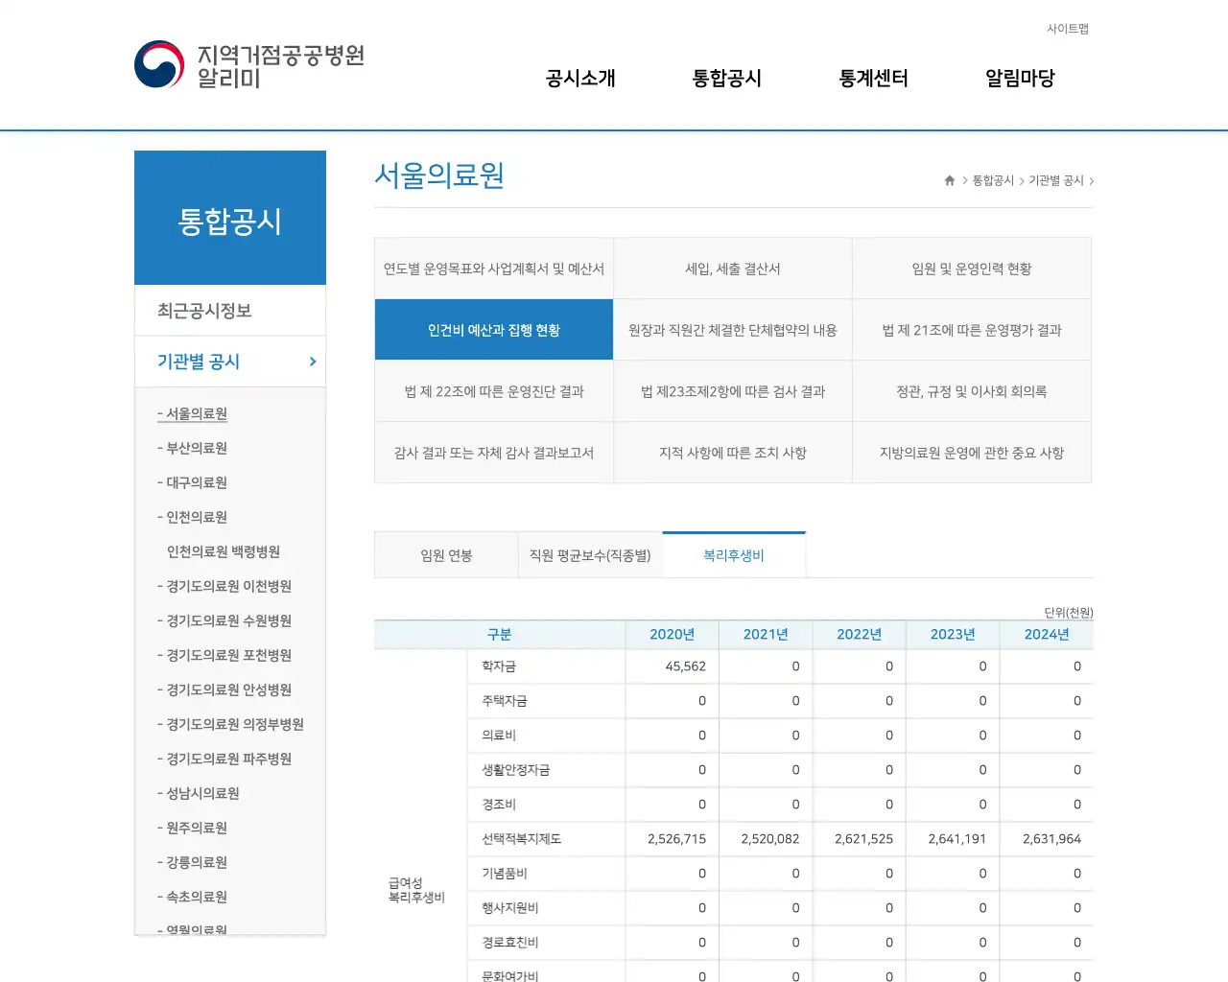This screenshot has width=1228, height=982.
Task: Click 인건비 예산과 집행 현황
Action: pos(494,329)
